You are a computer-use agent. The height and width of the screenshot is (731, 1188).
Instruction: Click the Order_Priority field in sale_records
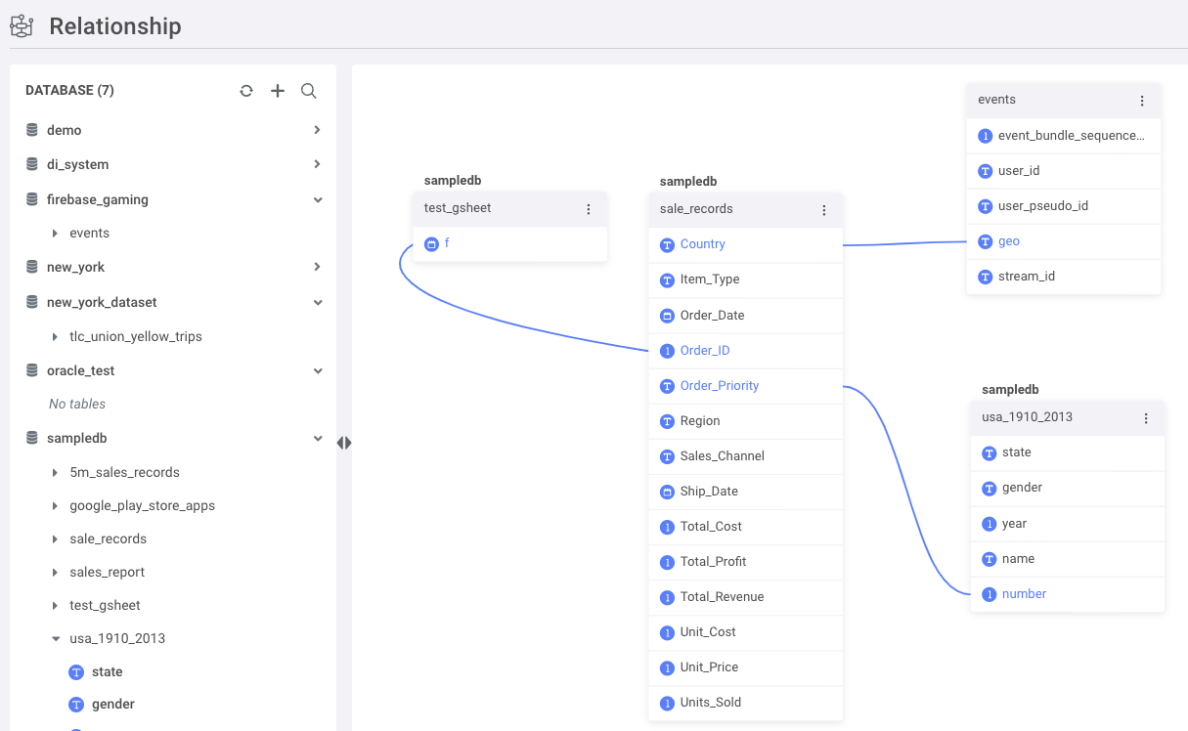[x=719, y=386]
